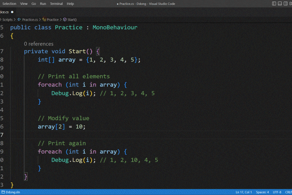
Task: Open the Scripts folder breadcrumb
Action: (7, 19)
